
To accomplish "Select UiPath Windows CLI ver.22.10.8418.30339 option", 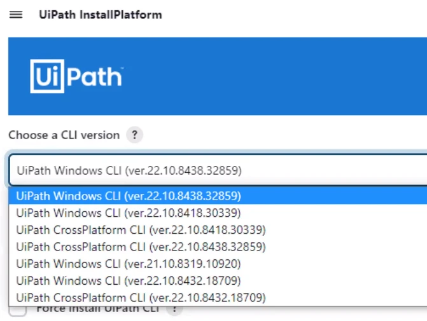I will [x=218, y=213].
